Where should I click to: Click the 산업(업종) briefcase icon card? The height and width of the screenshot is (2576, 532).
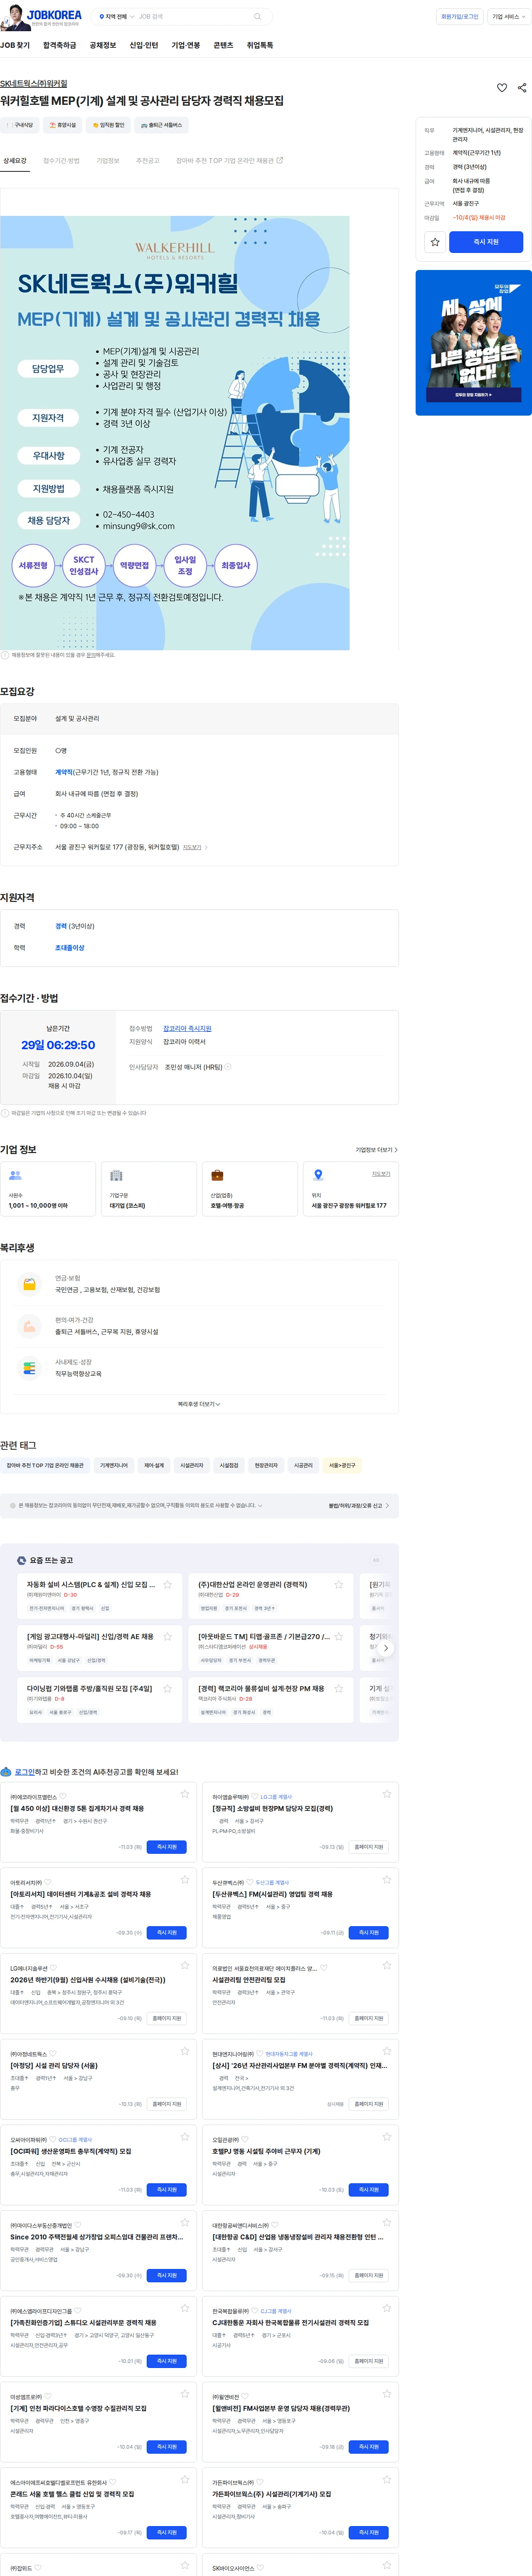(249, 1188)
